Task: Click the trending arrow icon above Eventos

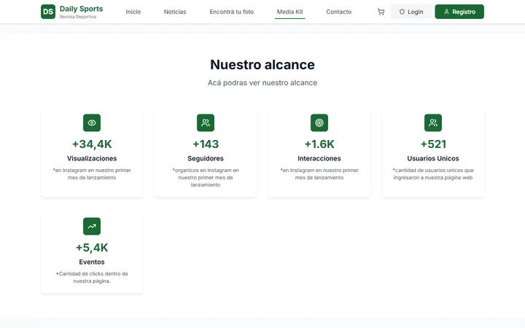Action: pyautogui.click(x=92, y=226)
